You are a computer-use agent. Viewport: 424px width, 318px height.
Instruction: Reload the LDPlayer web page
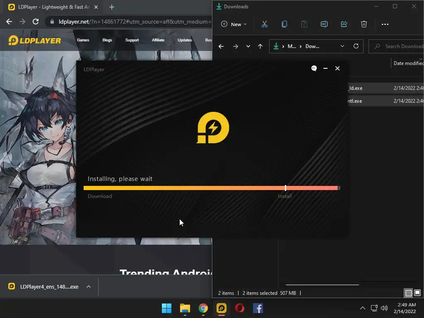click(36, 22)
